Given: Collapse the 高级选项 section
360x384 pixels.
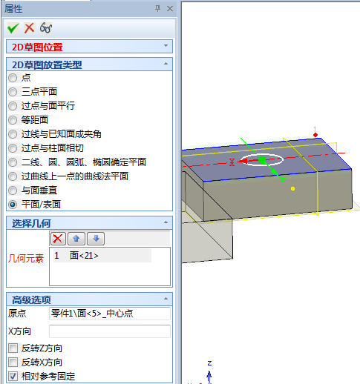Looking at the screenshot, I should [166, 299].
